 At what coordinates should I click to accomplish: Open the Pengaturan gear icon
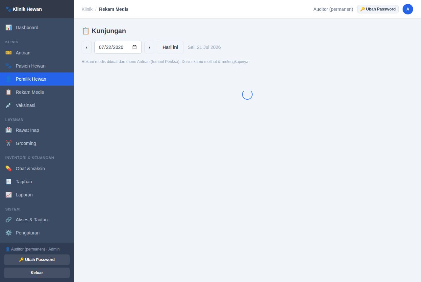tap(9, 233)
